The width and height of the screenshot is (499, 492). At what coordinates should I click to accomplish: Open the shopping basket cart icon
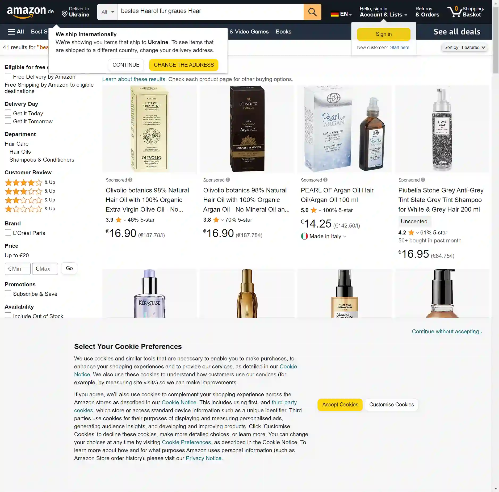coord(455,12)
